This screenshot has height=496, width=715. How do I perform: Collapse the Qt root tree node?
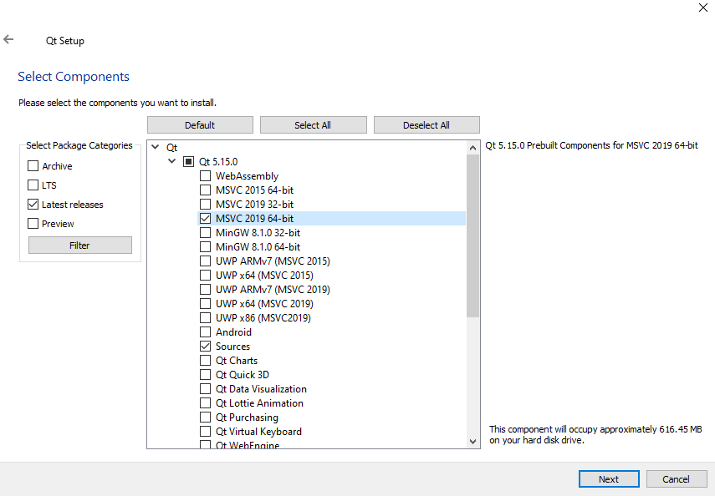[x=155, y=147]
